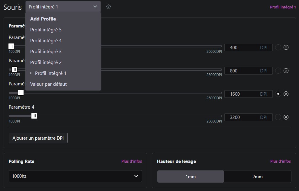This screenshot has height=191, width=299.
Task: Set 400 DPI as active radio button
Action: tap(278, 47)
